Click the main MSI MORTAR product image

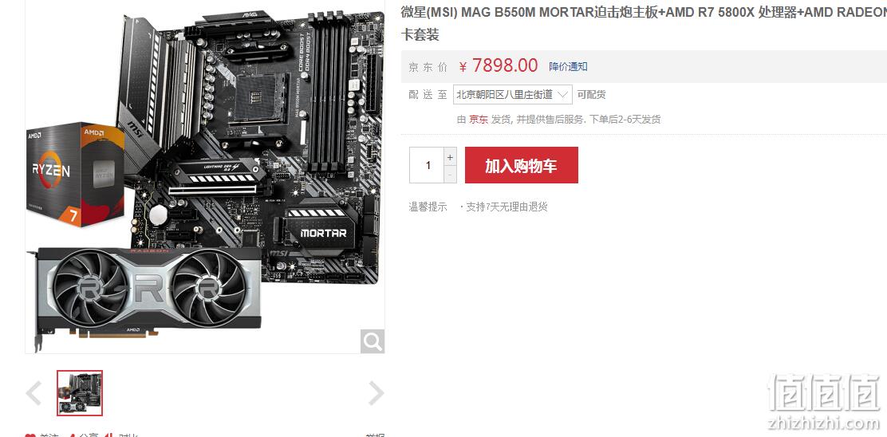[x=205, y=176]
